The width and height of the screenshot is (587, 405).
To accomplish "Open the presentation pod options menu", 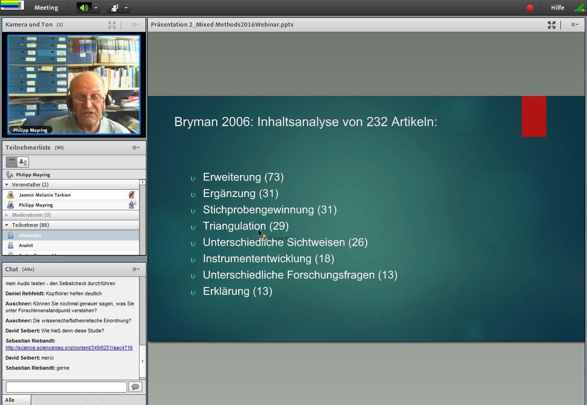I will click(x=575, y=25).
